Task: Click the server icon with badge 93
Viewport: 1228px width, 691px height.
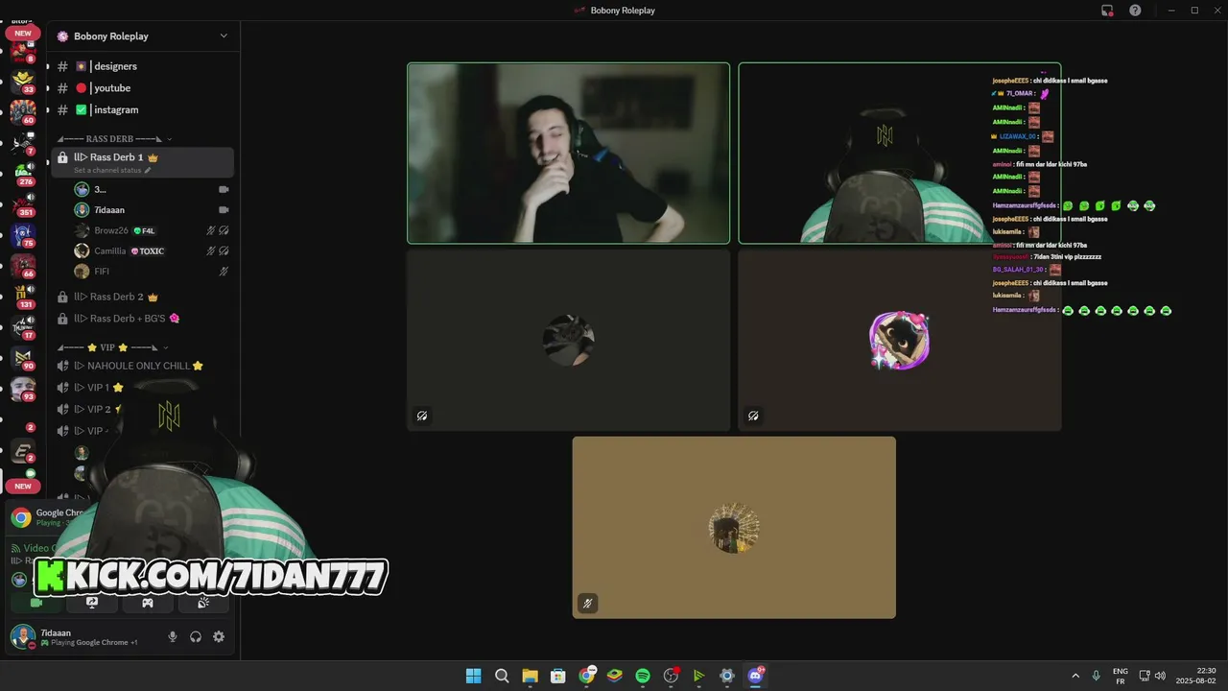Action: pos(23,389)
